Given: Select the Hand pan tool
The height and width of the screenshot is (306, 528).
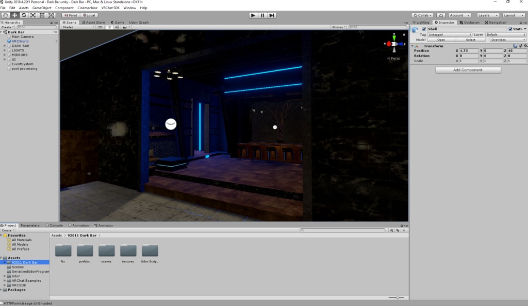Looking at the screenshot, I should 6,15.
